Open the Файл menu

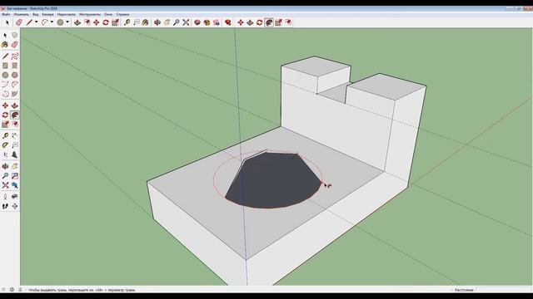coord(6,15)
